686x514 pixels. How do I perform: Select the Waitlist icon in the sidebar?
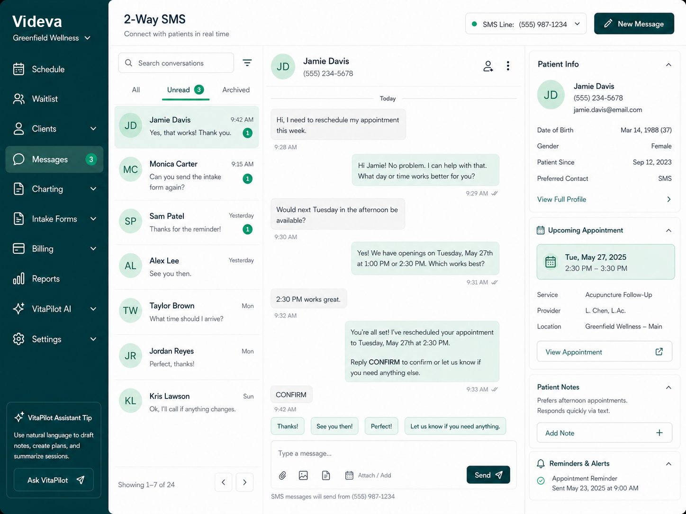[x=19, y=99]
